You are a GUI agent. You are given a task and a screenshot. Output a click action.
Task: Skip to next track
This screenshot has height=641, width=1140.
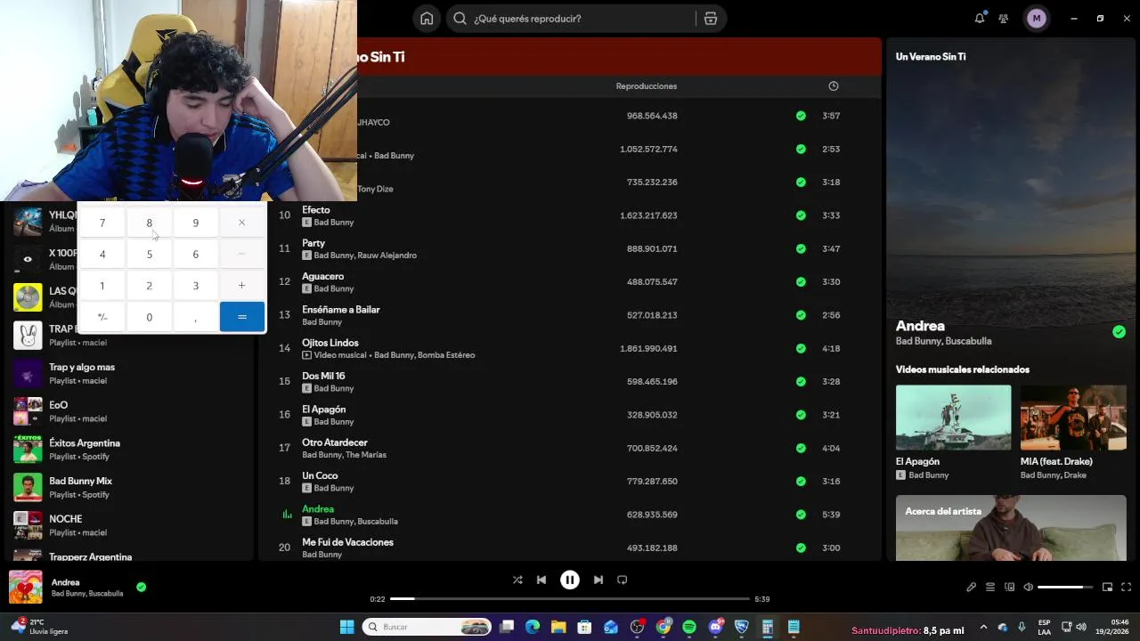point(598,580)
